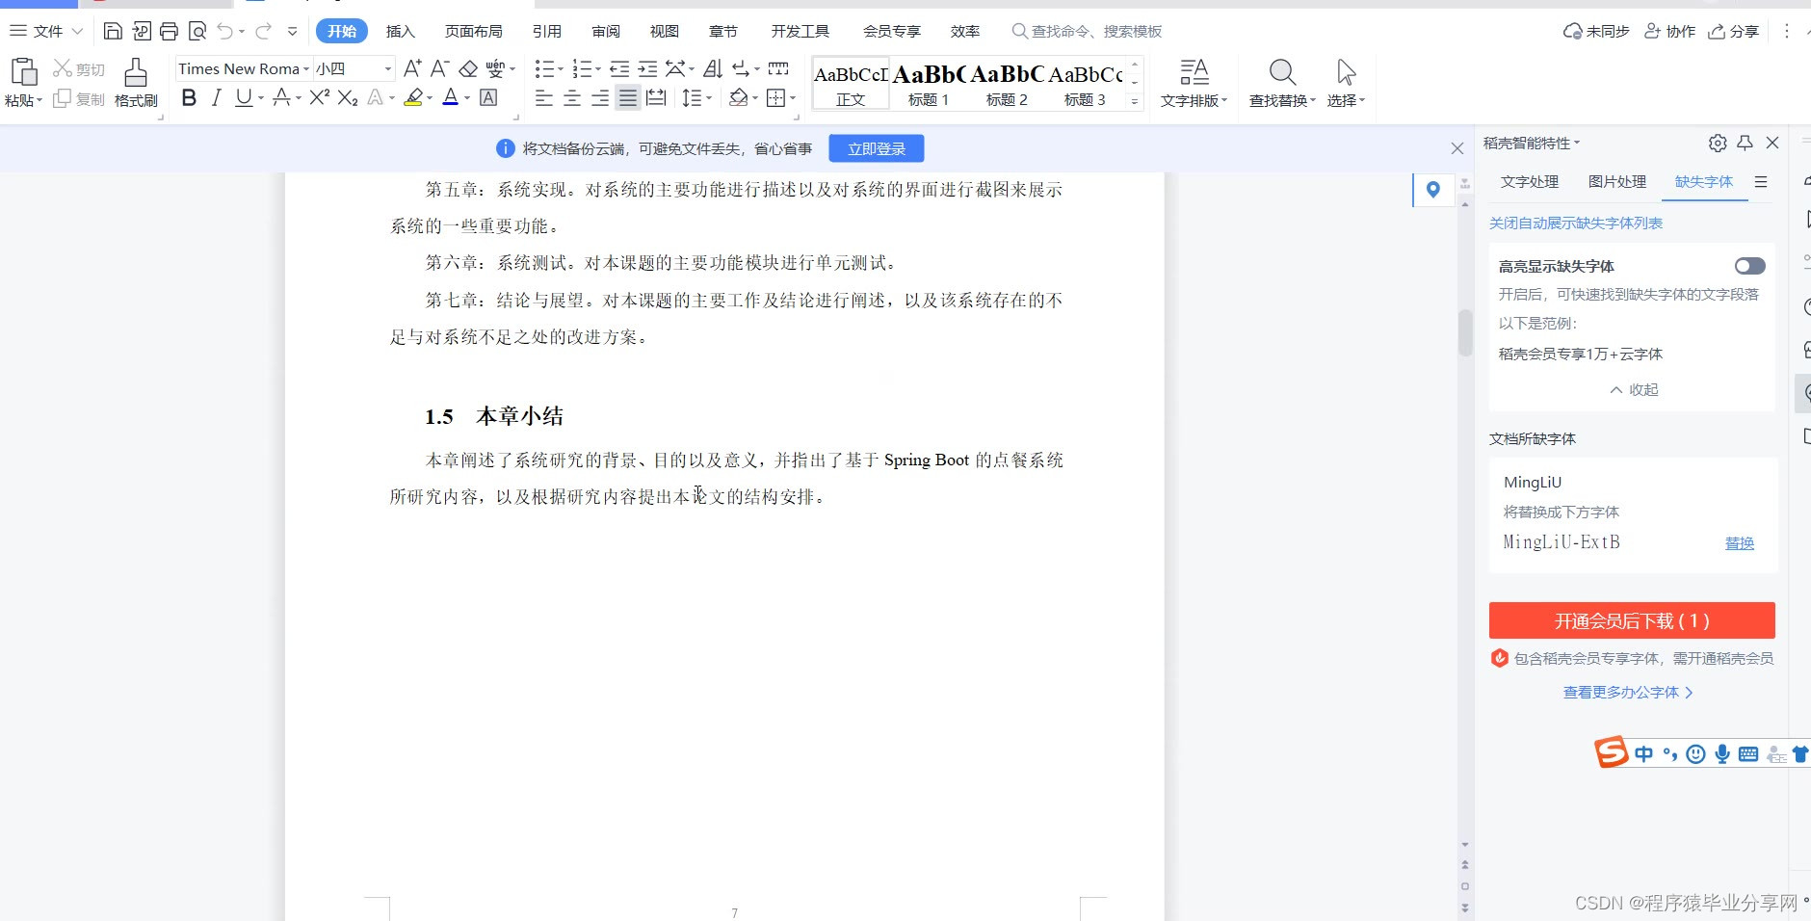Open Text Layout (文字排版) tool
The height and width of the screenshot is (921, 1811).
tap(1194, 83)
